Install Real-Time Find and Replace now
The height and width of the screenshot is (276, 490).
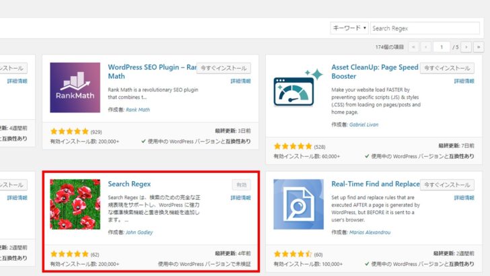[x=447, y=184]
